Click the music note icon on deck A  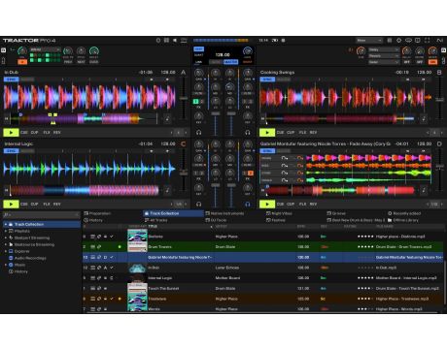[167, 118]
